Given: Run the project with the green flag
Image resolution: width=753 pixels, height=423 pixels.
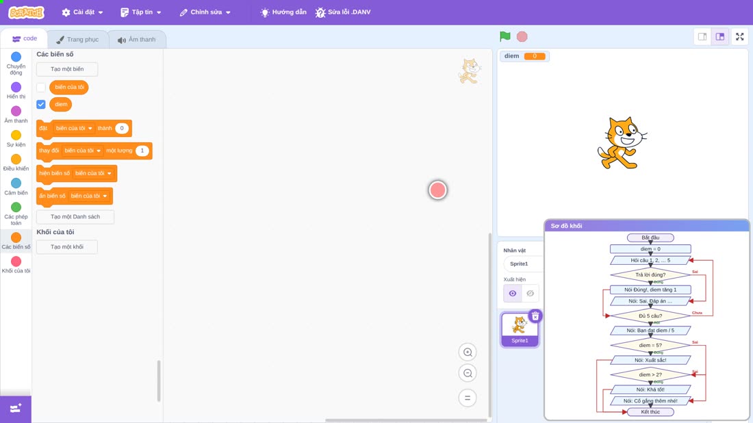Looking at the screenshot, I should [x=505, y=36].
